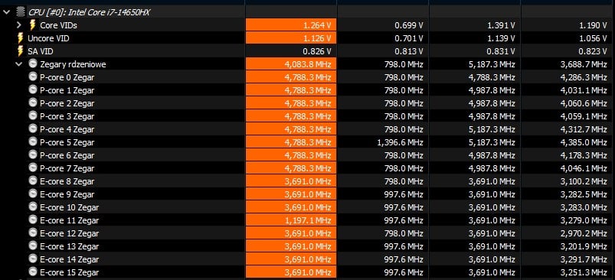
Task: Click the 1,396.6 MHz minimum value
Action: pos(399,142)
